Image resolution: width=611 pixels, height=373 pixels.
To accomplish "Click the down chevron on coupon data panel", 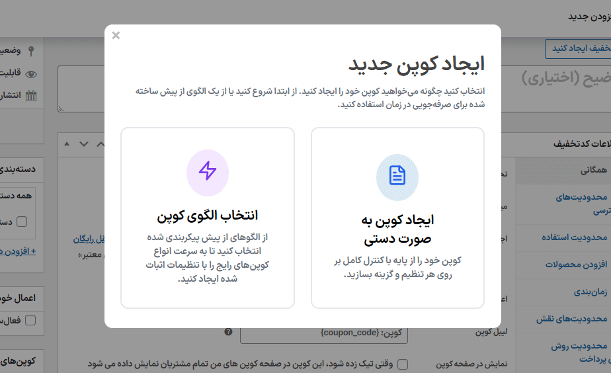I will [x=84, y=144].
